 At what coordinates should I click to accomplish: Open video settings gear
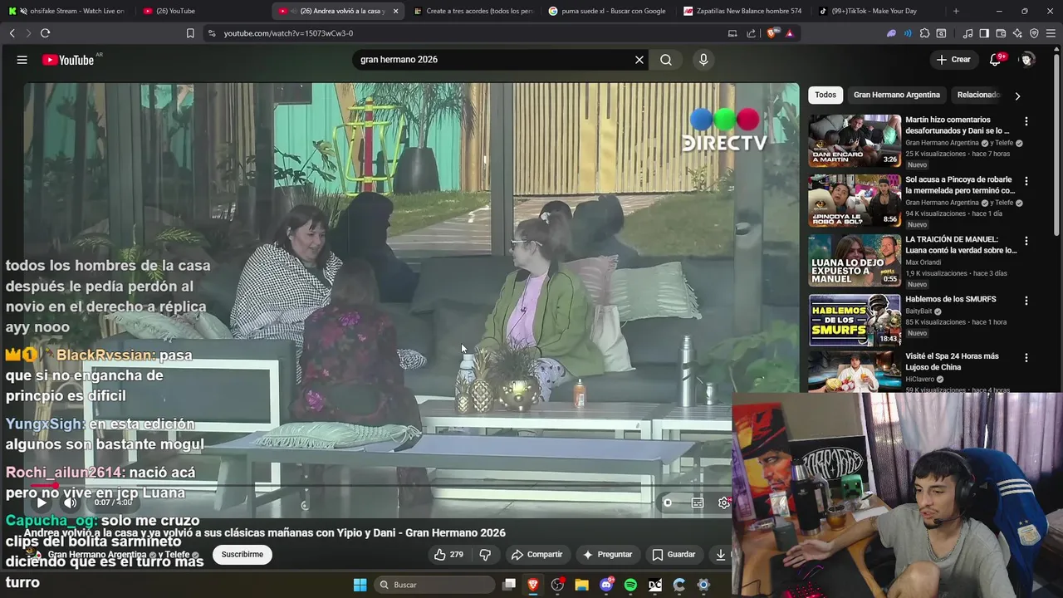click(x=724, y=502)
